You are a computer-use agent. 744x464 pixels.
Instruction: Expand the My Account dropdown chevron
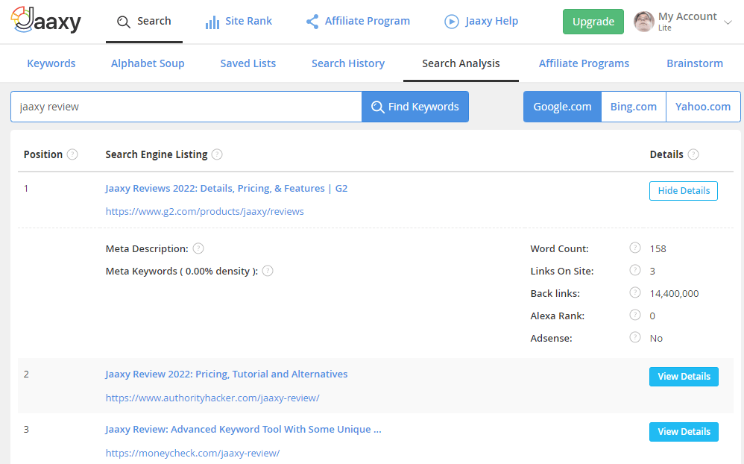tap(728, 22)
